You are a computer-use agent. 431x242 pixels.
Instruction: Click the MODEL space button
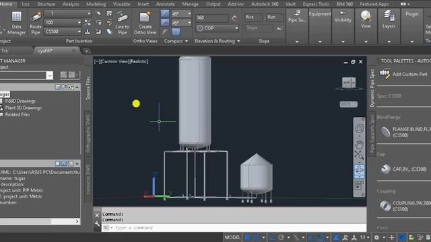[232, 237]
